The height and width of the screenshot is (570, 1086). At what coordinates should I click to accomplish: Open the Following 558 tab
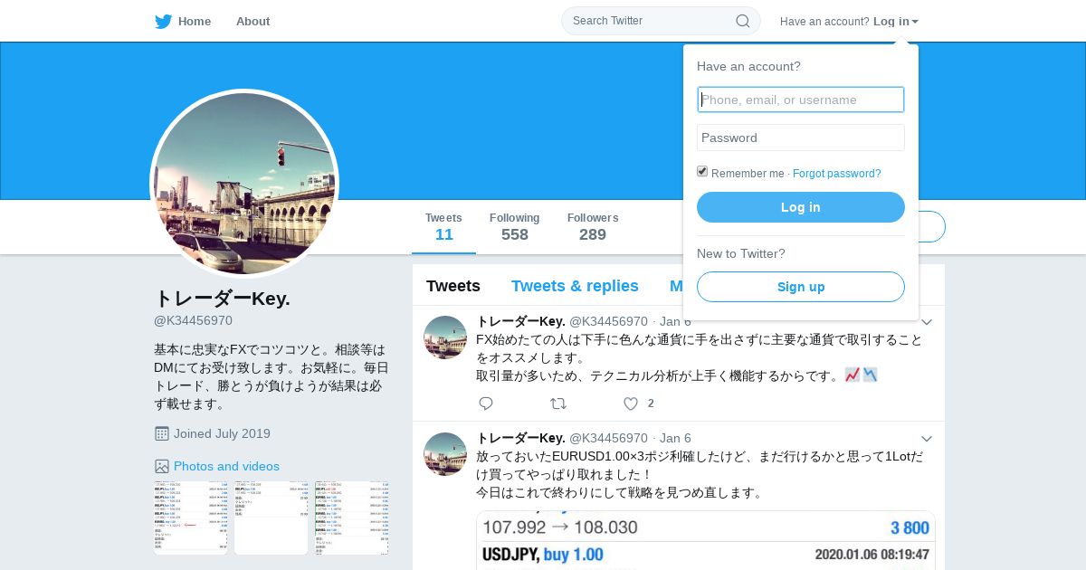pos(514,227)
